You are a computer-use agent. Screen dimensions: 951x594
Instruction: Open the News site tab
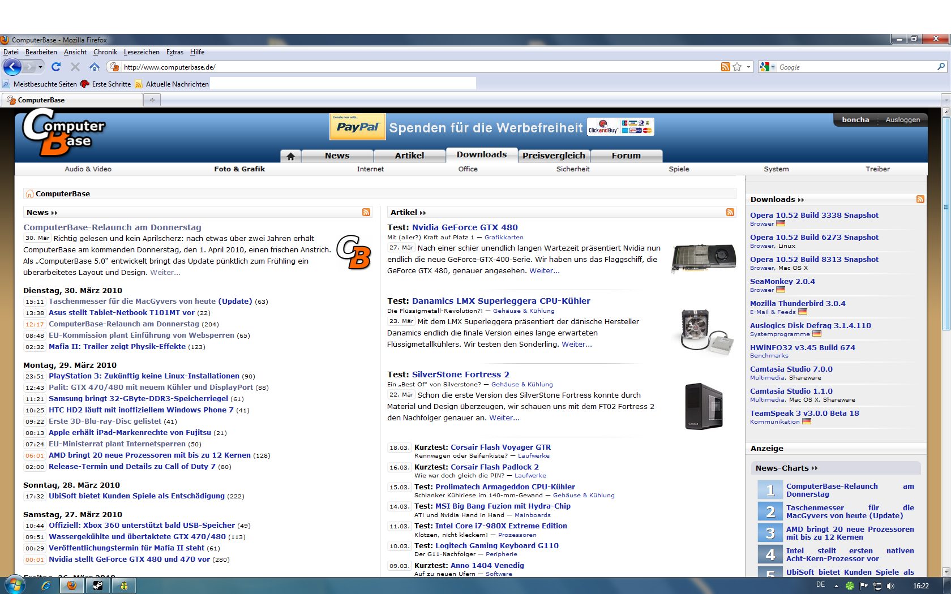click(x=337, y=156)
